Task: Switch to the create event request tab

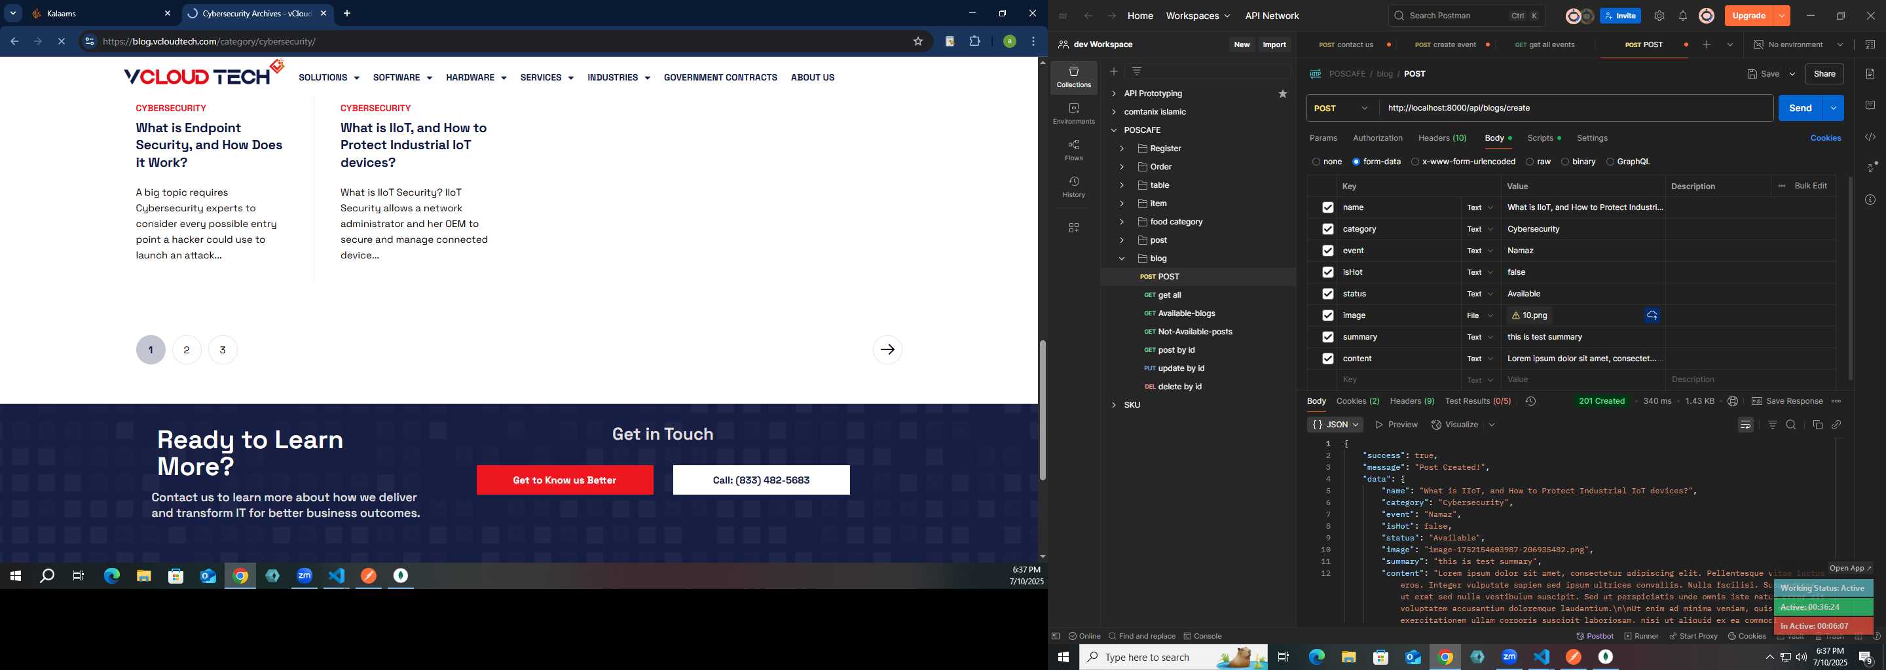Action: point(1445,44)
